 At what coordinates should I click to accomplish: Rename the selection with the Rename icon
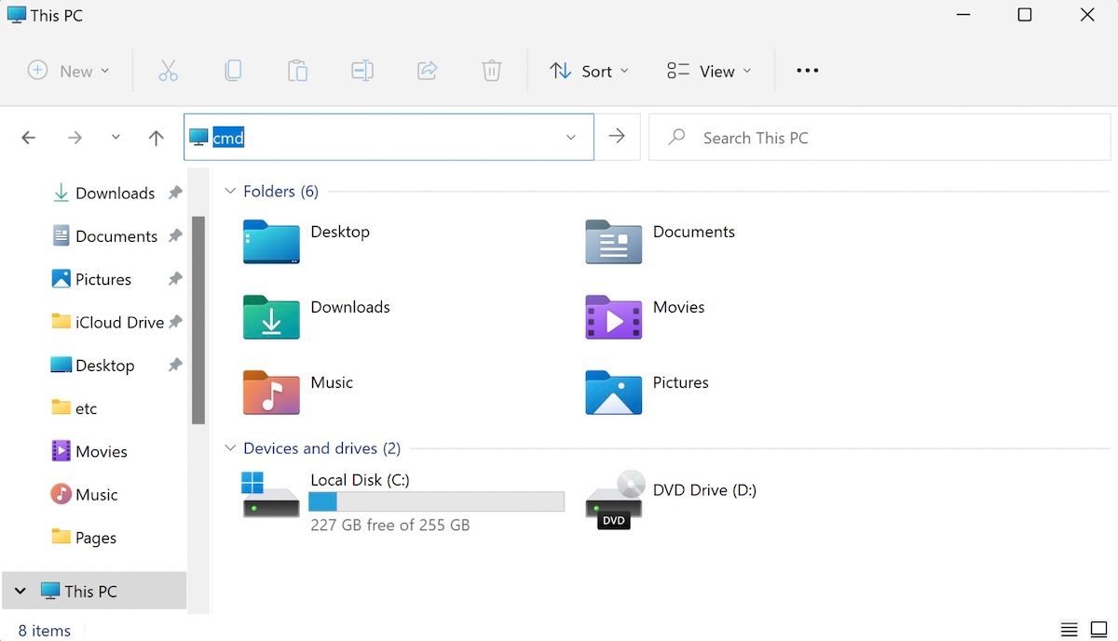[362, 70]
